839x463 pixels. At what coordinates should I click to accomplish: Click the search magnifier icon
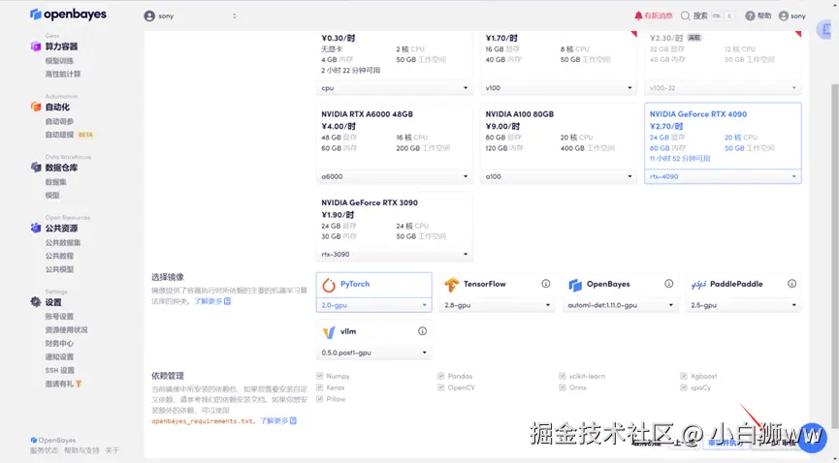click(685, 15)
